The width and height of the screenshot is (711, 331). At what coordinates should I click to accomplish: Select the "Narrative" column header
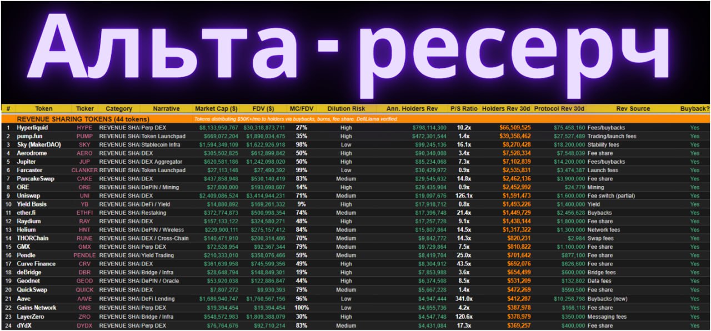(167, 109)
